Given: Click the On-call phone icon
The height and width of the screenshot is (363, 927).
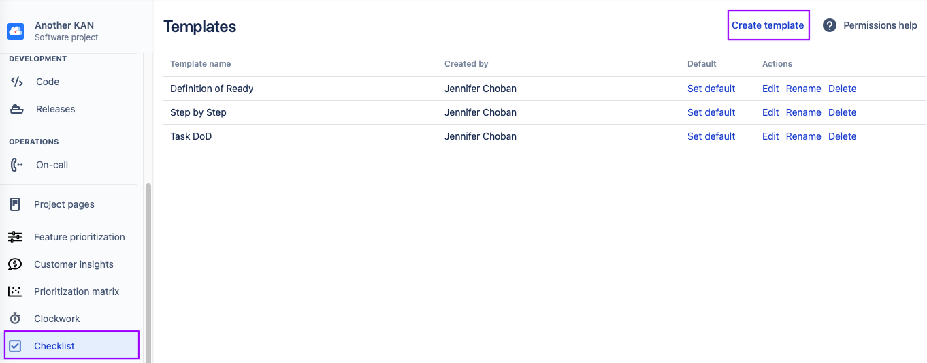Looking at the screenshot, I should 17,165.
